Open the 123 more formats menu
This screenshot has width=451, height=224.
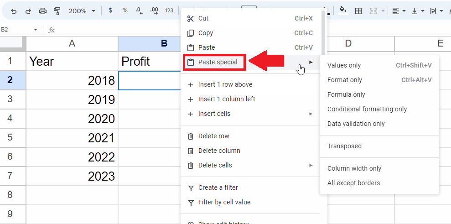[169, 10]
